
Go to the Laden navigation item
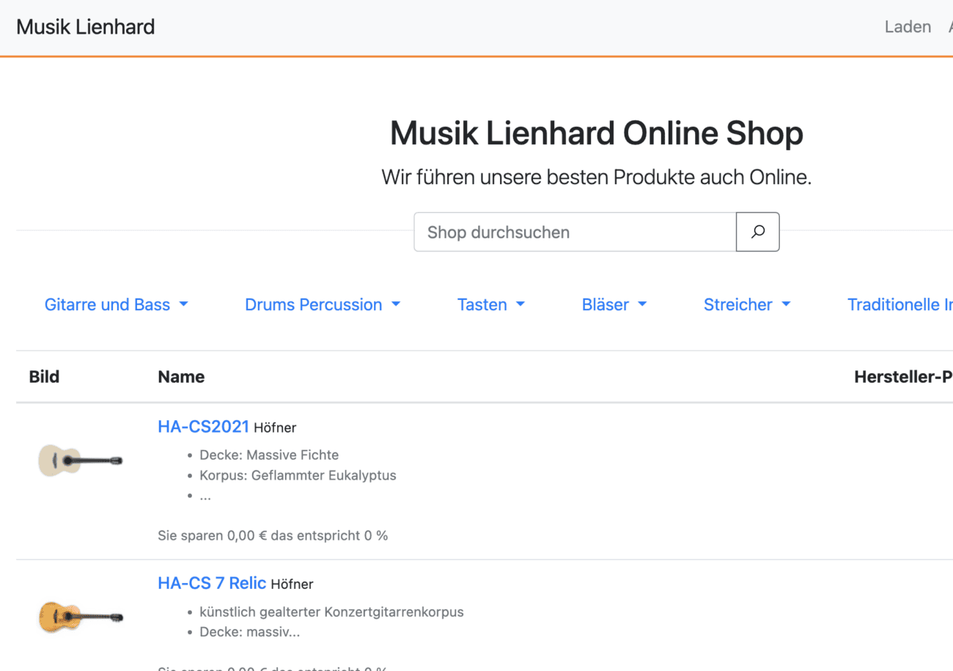coord(908,27)
